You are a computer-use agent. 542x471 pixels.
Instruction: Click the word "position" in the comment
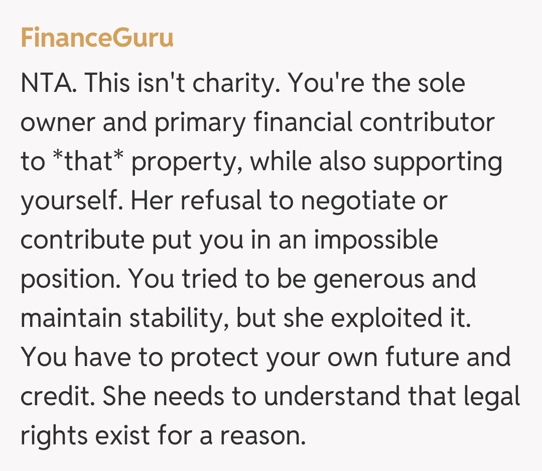coord(67,280)
